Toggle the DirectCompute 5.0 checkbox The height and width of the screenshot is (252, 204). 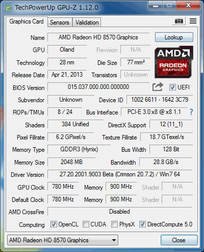pos(142,224)
